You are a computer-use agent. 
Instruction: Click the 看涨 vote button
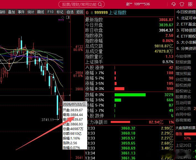[x=179, y=134]
